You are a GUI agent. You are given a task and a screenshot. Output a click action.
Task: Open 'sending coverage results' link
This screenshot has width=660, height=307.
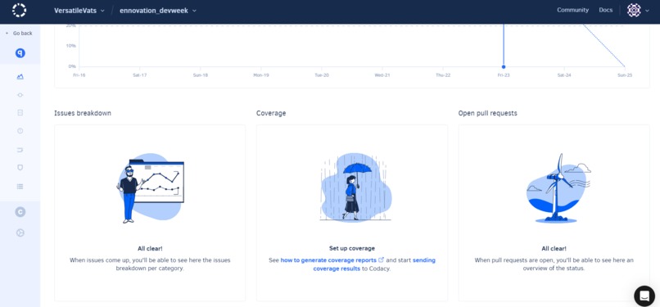374,264
